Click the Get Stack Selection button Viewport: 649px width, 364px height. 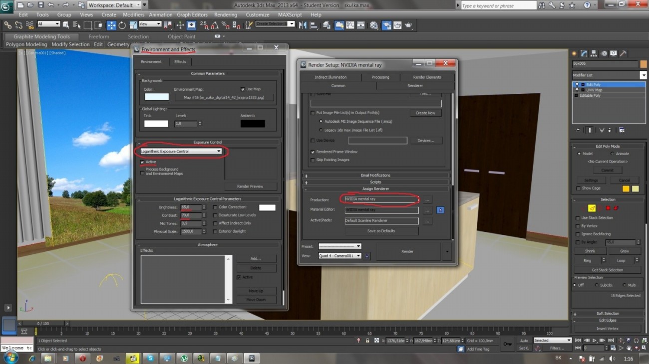pyautogui.click(x=608, y=270)
